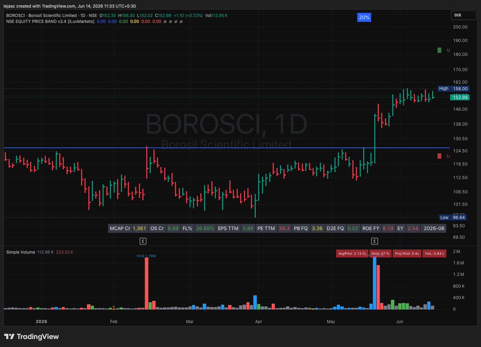Image resolution: width=481 pixels, height=347 pixels.
Task: Click the D2E FQ table cell
Action: [335, 228]
